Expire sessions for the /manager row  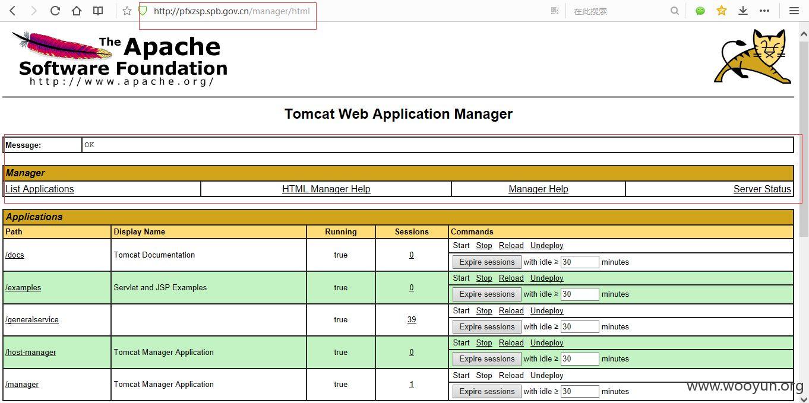click(x=487, y=391)
